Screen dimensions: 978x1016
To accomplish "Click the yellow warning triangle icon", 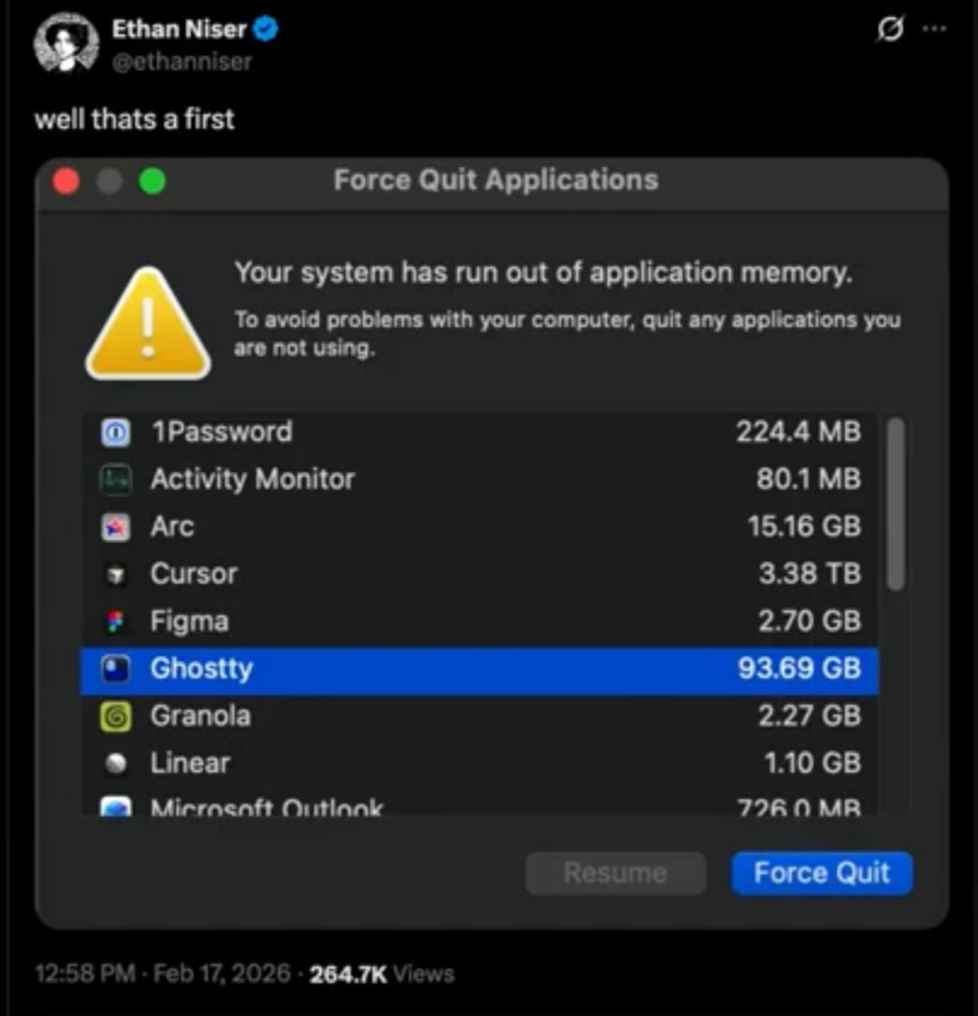I will [148, 326].
